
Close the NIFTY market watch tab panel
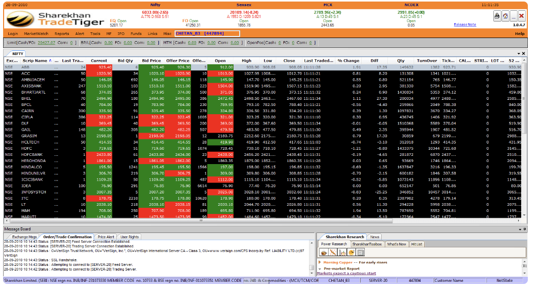pos(524,53)
